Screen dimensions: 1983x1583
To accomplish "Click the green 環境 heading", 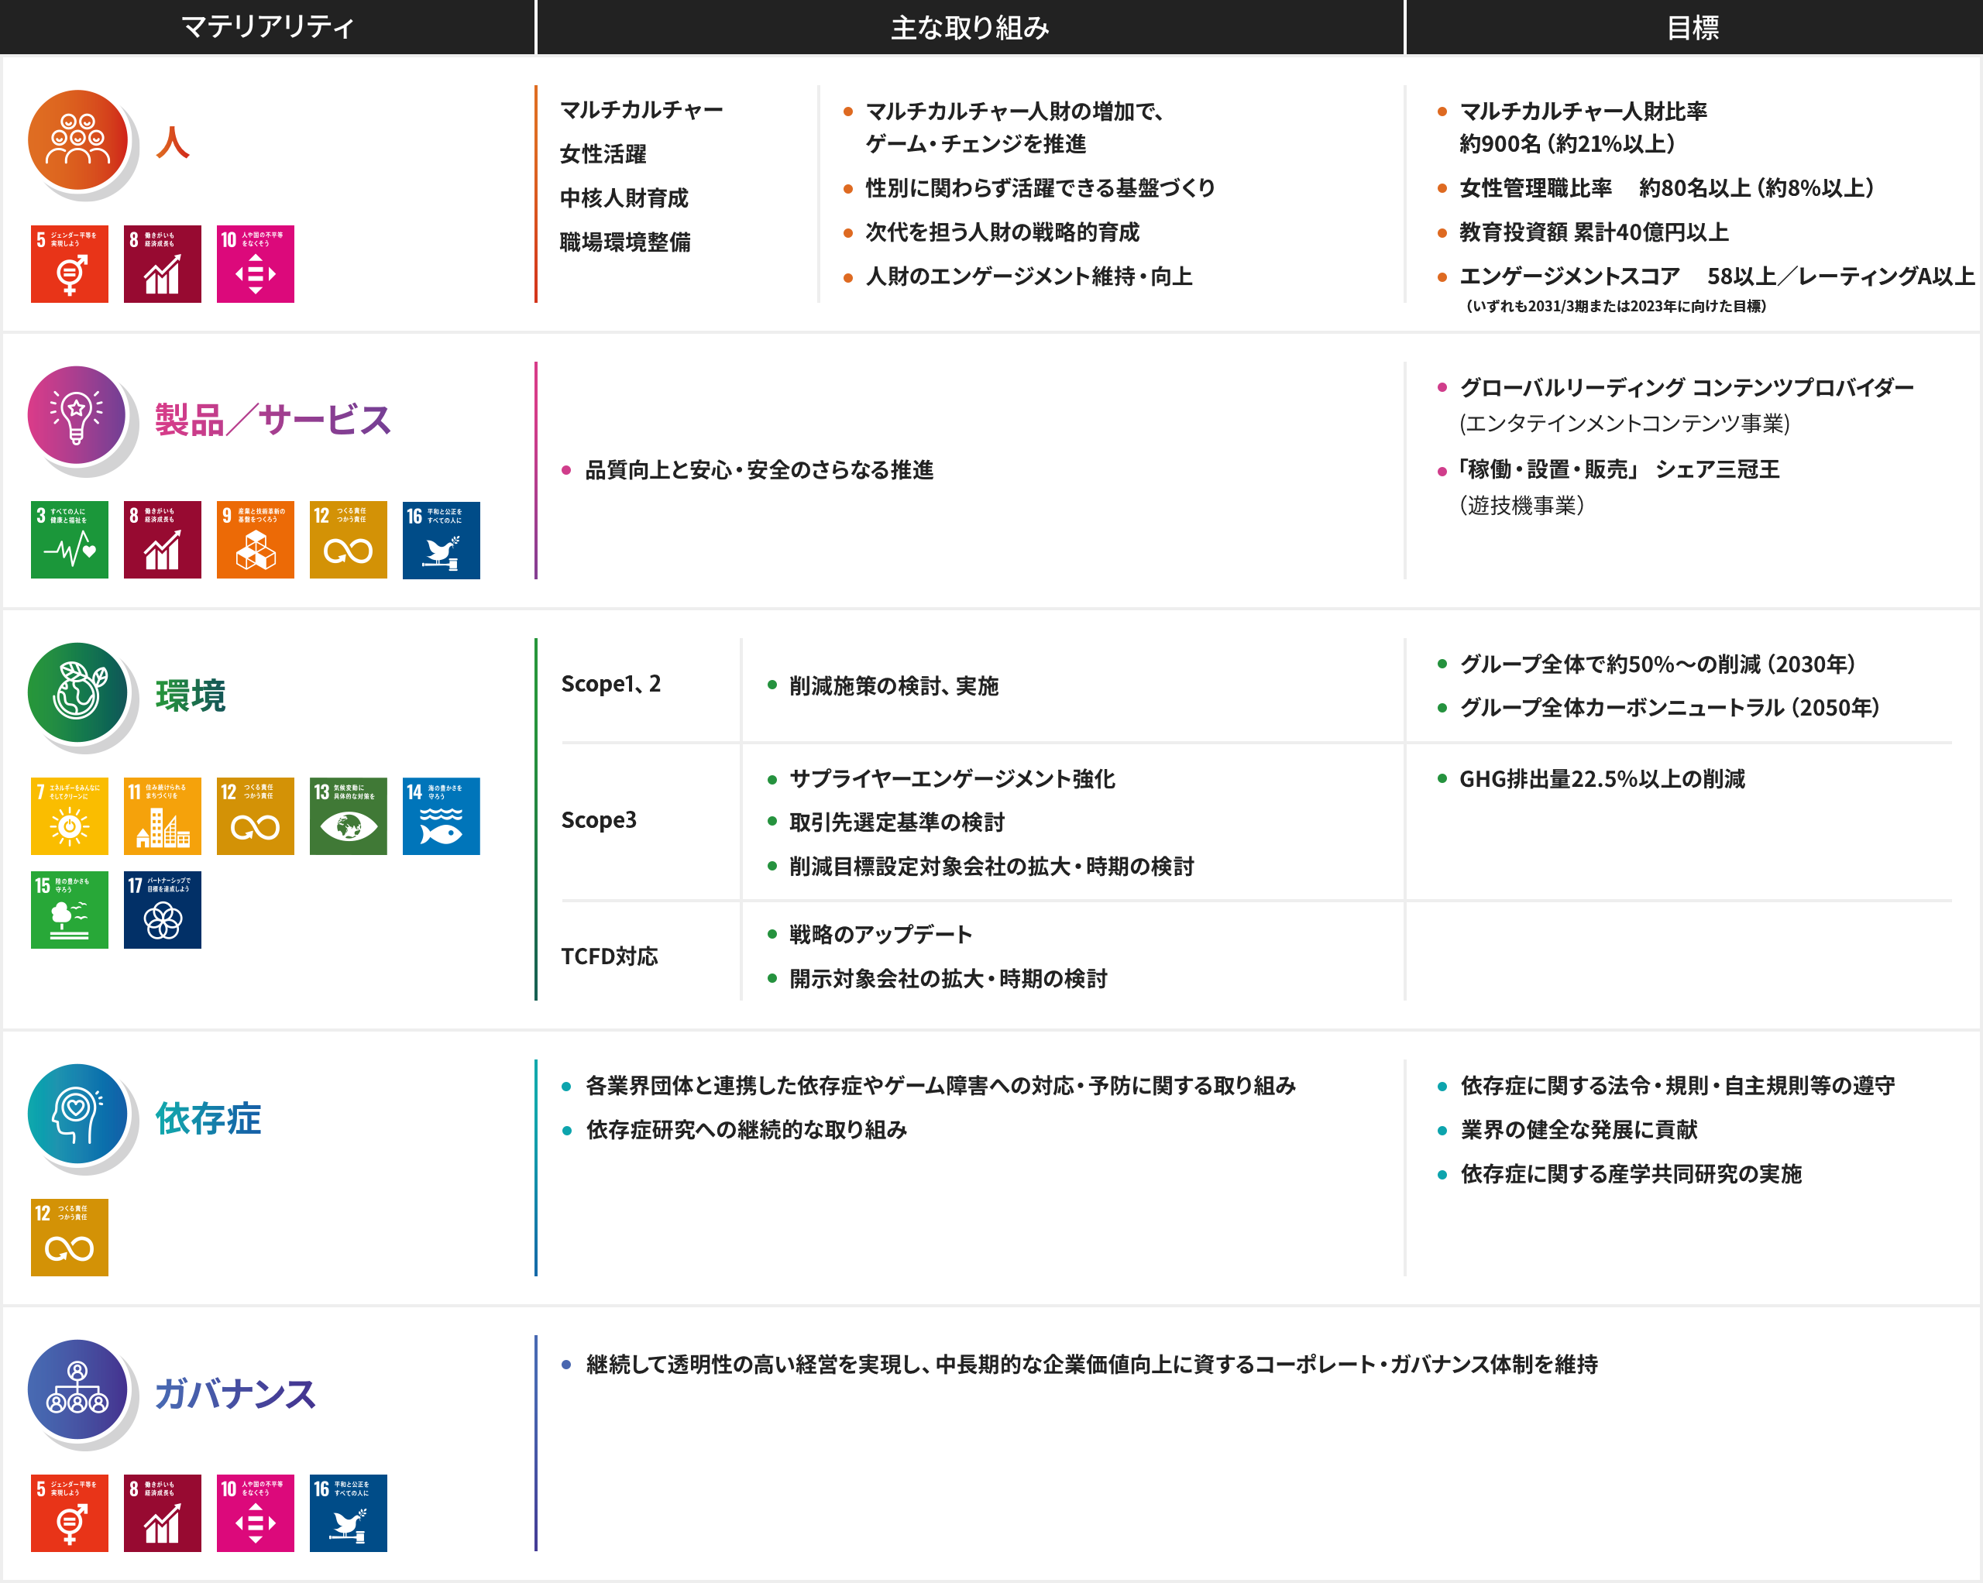I will pos(191,695).
